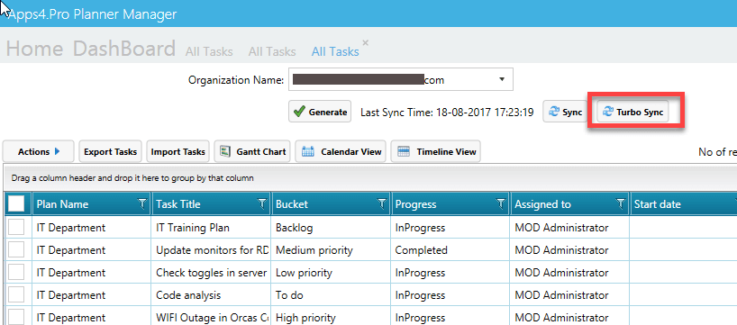Switch to the second All Tasks tab
This screenshot has width=737, height=325.
point(272,51)
